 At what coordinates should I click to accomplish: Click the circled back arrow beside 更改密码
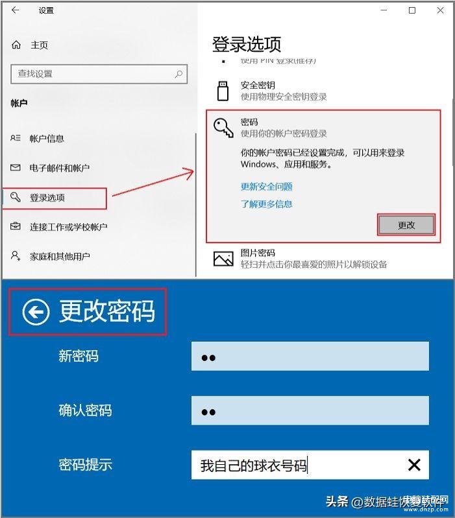click(x=36, y=312)
